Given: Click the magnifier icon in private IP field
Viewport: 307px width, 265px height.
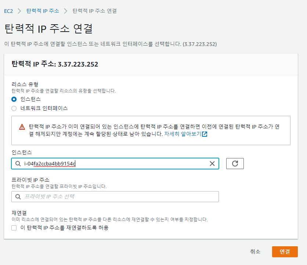Looking at the screenshot, I should tap(18, 197).
